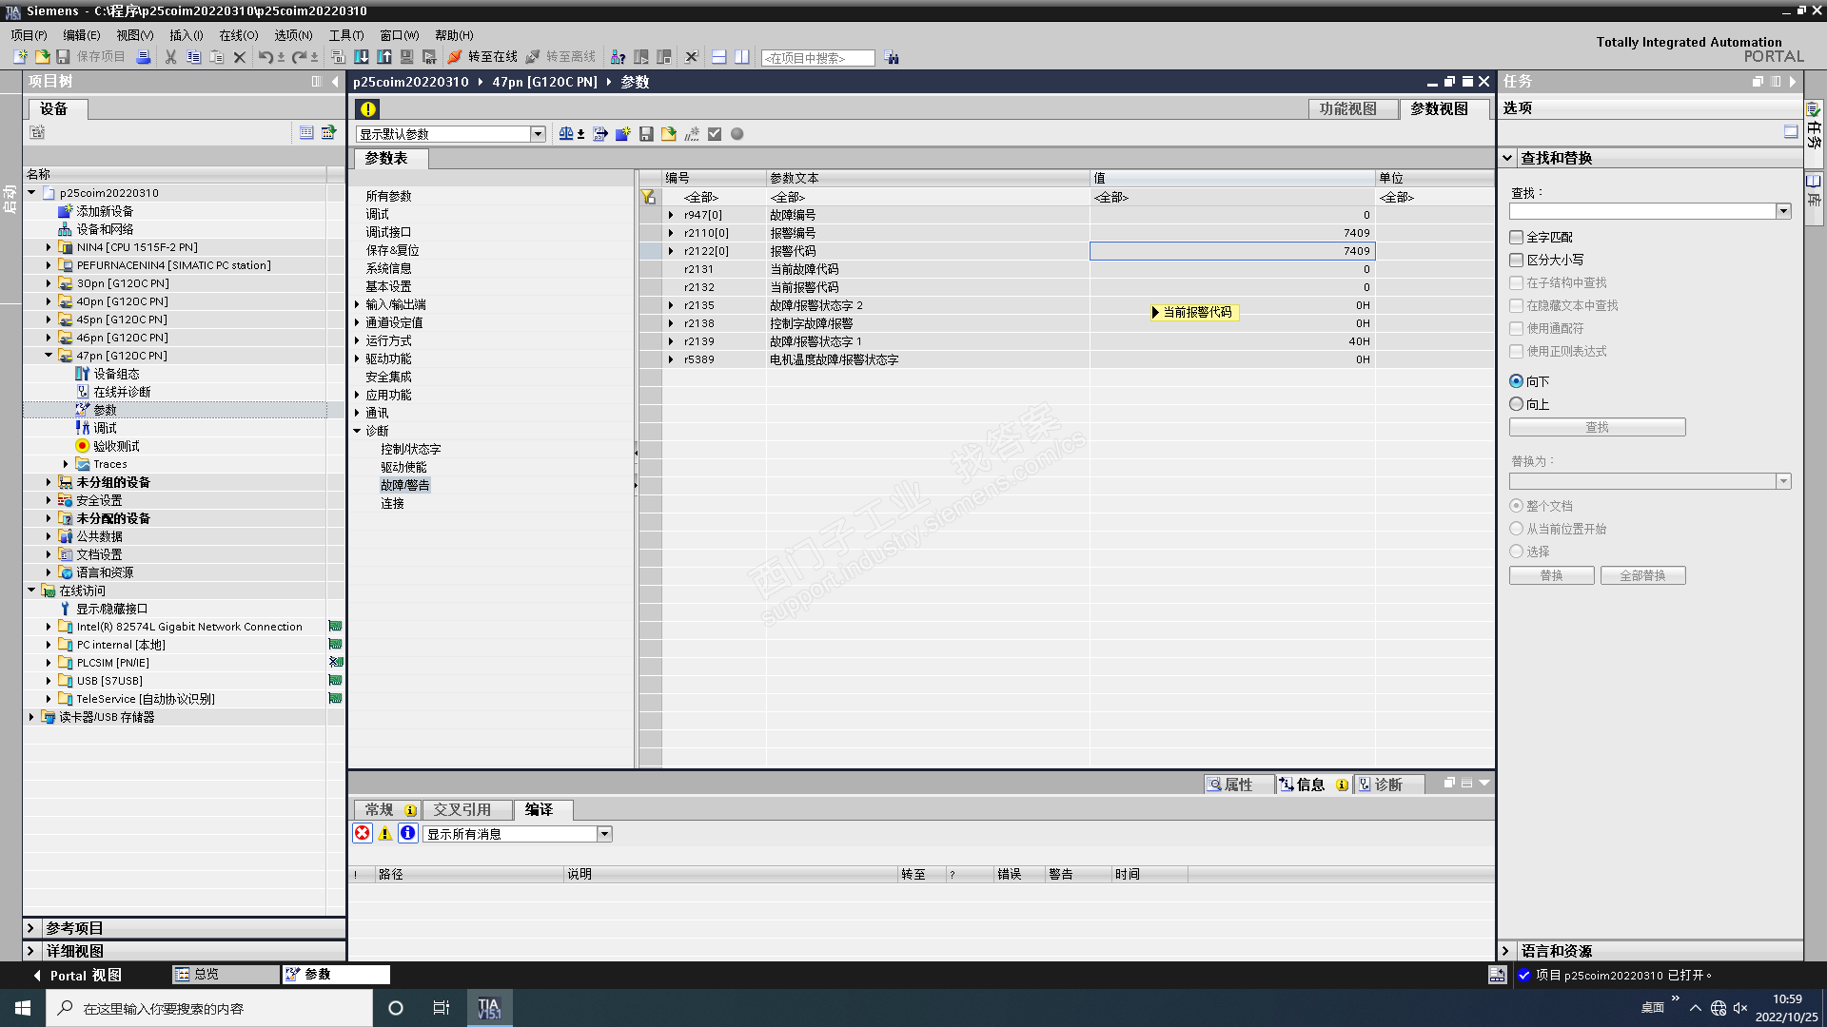1827x1027 pixels.
Task: Click the filter funnel icon in parameter table
Action: [648, 197]
